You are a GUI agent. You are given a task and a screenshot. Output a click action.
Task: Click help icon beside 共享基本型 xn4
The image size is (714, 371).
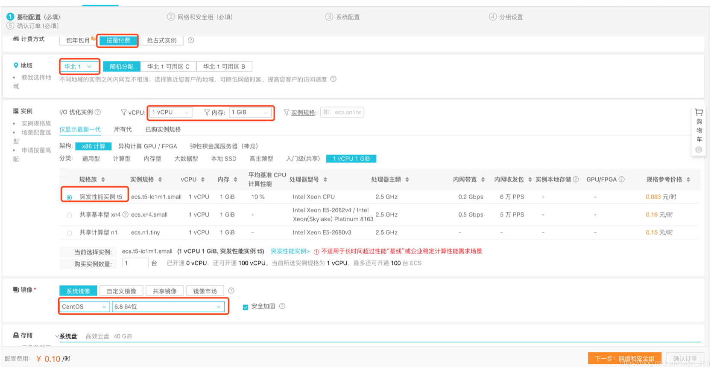pos(126,214)
